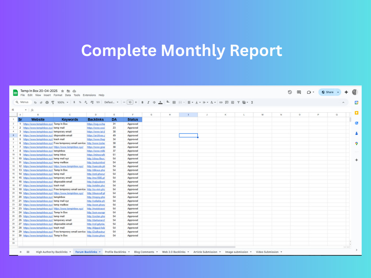Insert a chart from toolbar
371x278 pixels.
click(233, 102)
